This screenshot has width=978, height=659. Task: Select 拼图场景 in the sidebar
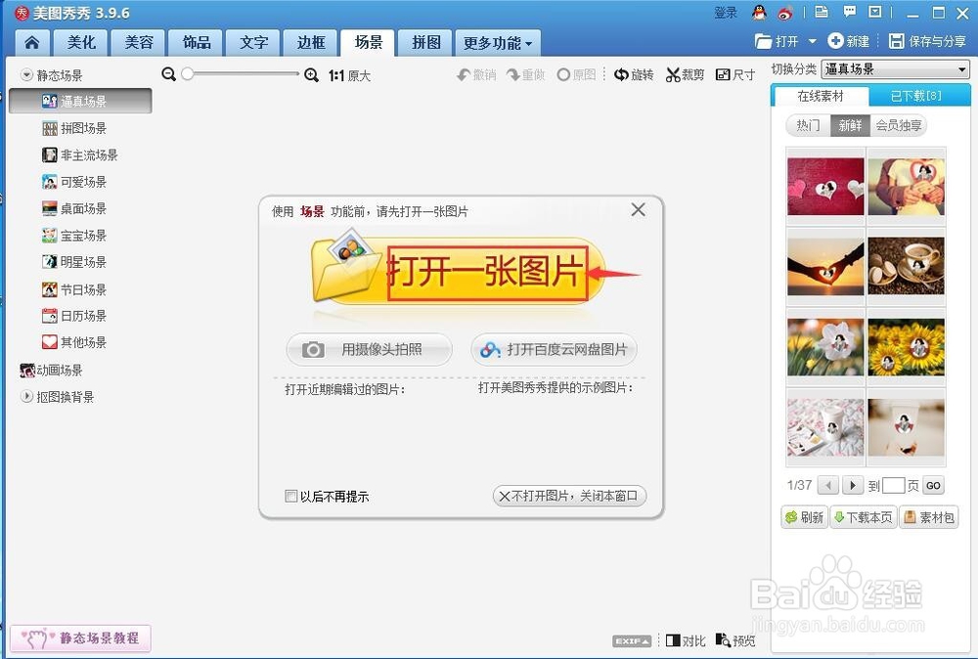pyautogui.click(x=74, y=128)
